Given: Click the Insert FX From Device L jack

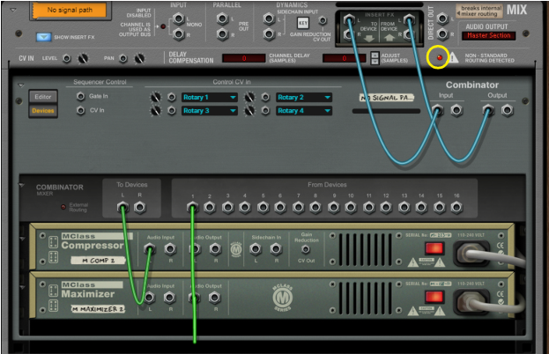Looking at the screenshot, I should coord(408,20).
